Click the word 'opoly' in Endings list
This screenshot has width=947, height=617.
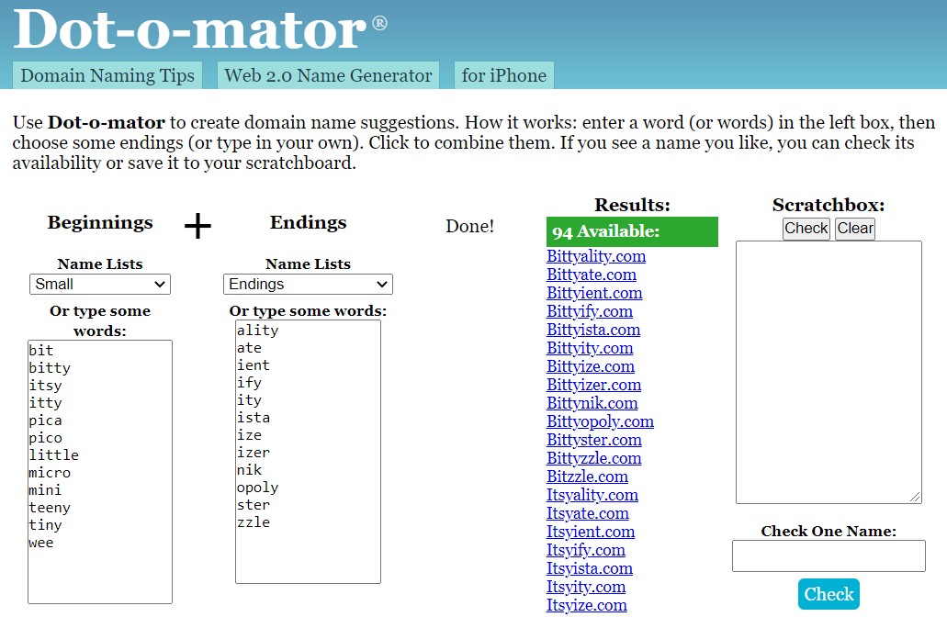[258, 488]
